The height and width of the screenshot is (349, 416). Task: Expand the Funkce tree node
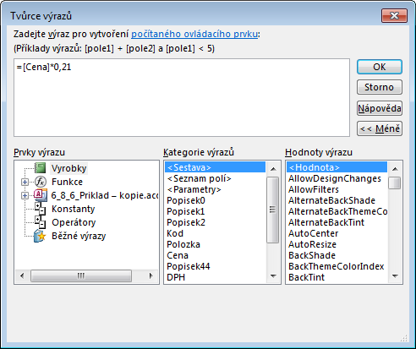(25, 182)
